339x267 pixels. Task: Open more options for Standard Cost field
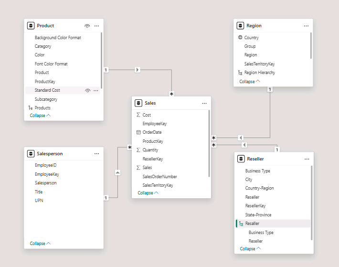point(96,90)
